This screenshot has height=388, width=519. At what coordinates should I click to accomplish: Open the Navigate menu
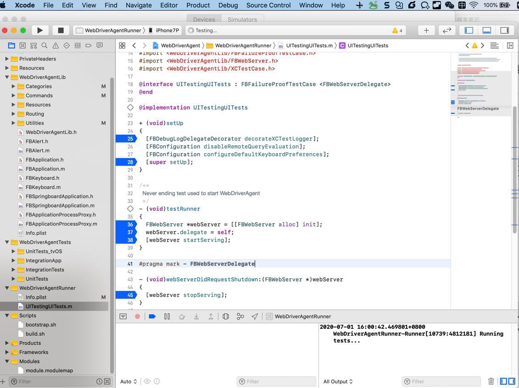tap(139, 6)
